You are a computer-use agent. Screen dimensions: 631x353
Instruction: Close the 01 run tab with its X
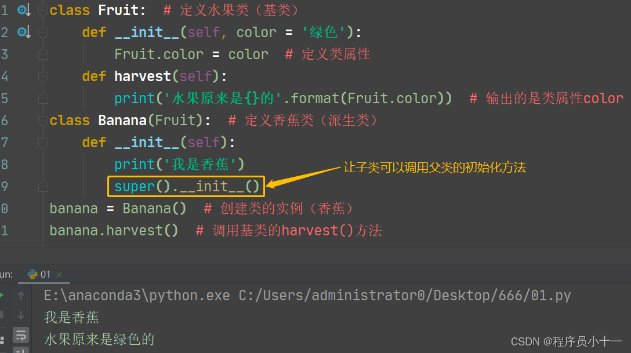click(x=60, y=274)
